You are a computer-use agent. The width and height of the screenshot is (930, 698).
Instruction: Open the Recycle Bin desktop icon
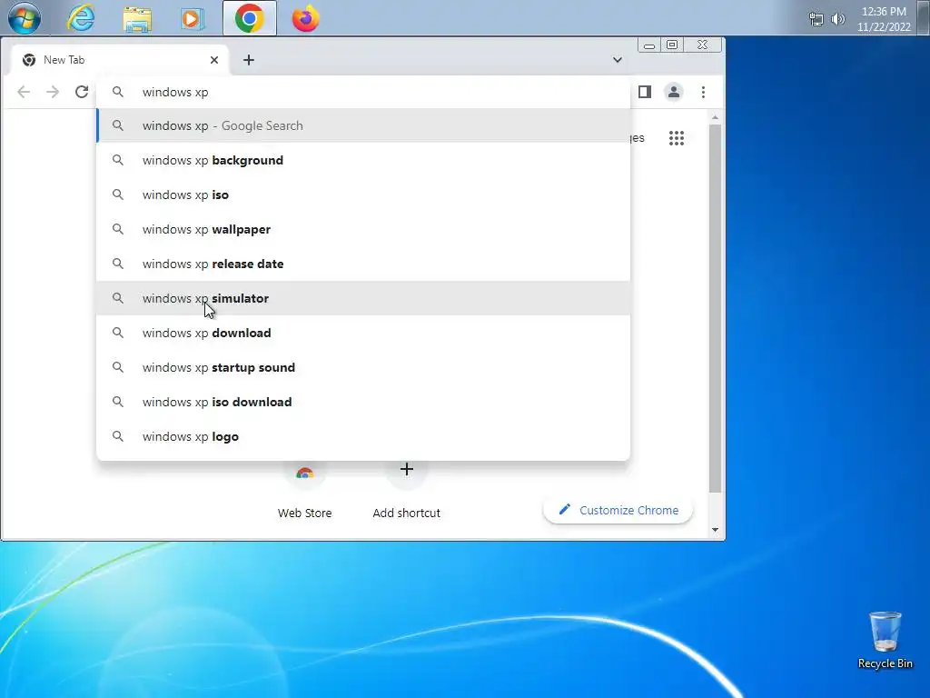(x=885, y=640)
